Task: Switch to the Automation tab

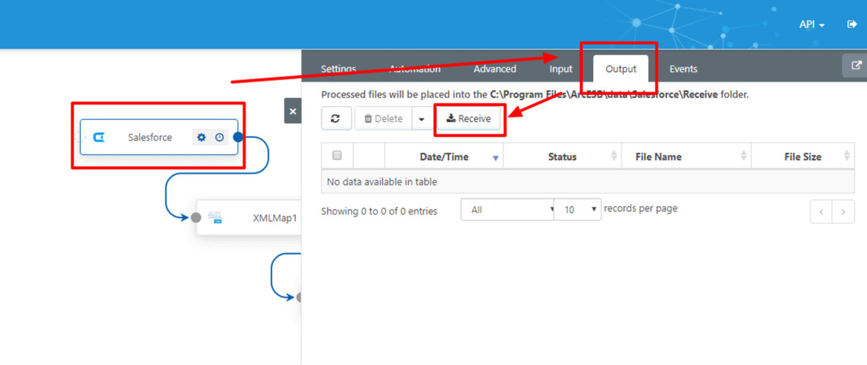Action: click(x=415, y=69)
